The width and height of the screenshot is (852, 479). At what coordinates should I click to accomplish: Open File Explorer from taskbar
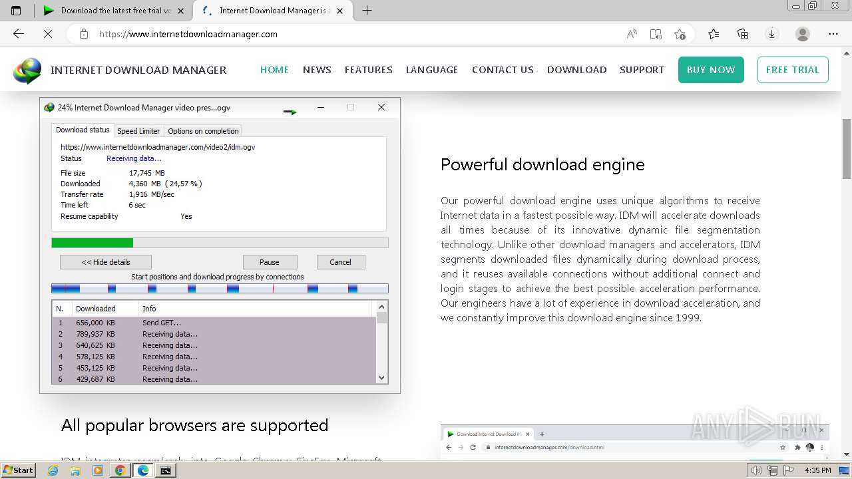(x=75, y=470)
